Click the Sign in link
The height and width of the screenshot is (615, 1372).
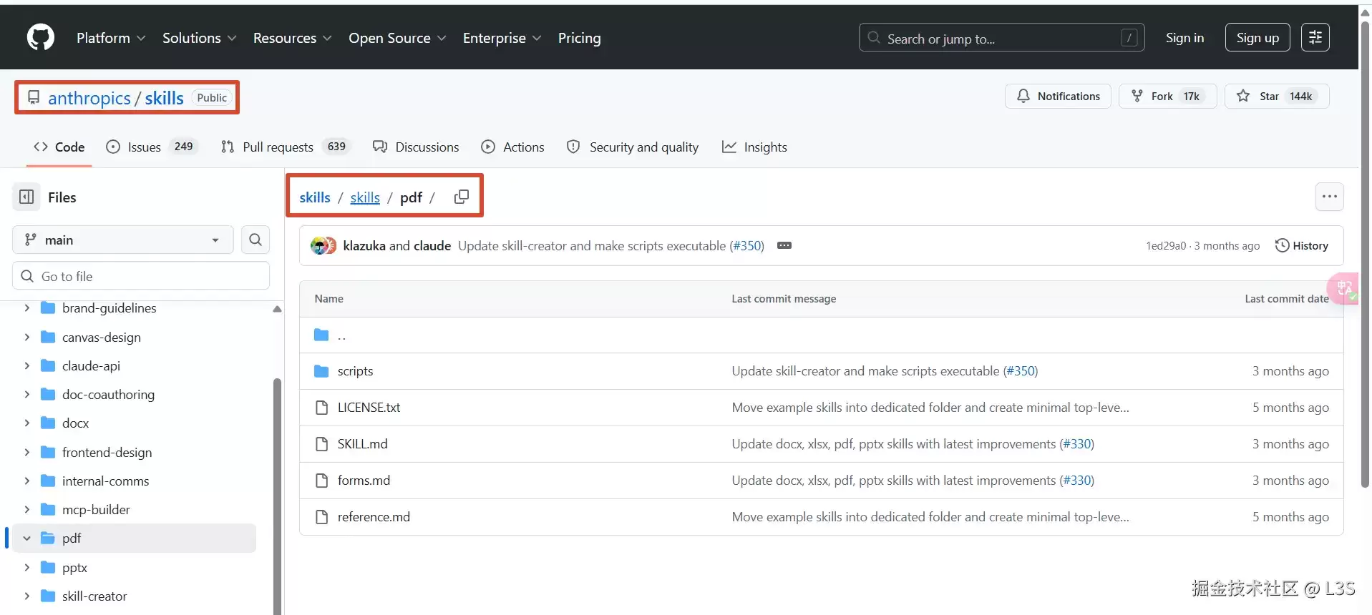coord(1184,38)
